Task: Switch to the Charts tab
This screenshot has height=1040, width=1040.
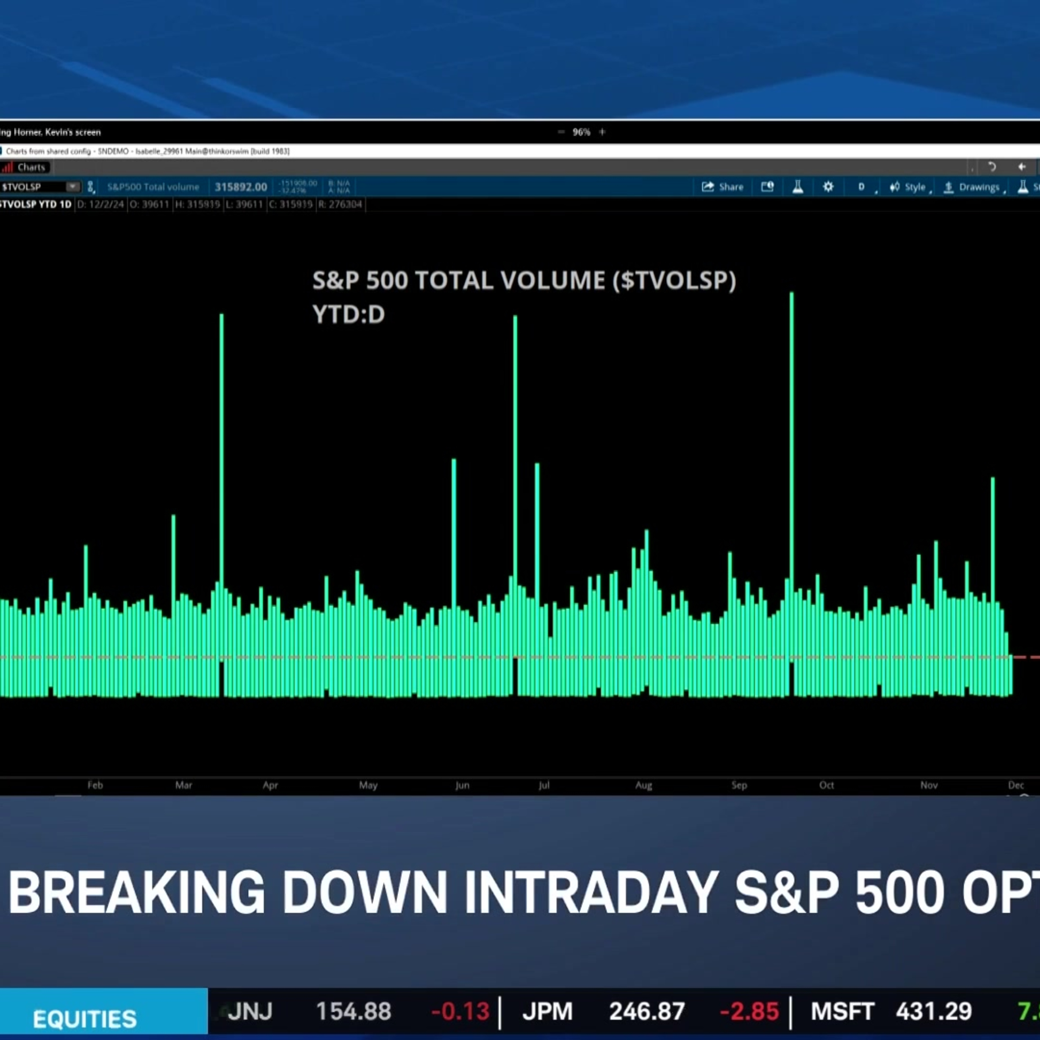Action: (25, 167)
